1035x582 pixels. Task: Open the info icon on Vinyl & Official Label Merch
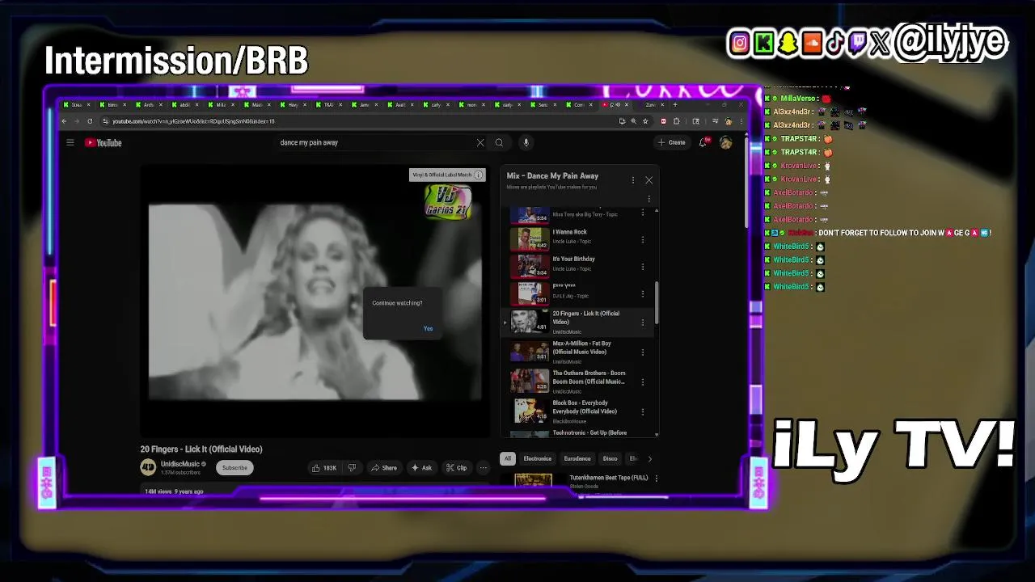click(x=479, y=175)
